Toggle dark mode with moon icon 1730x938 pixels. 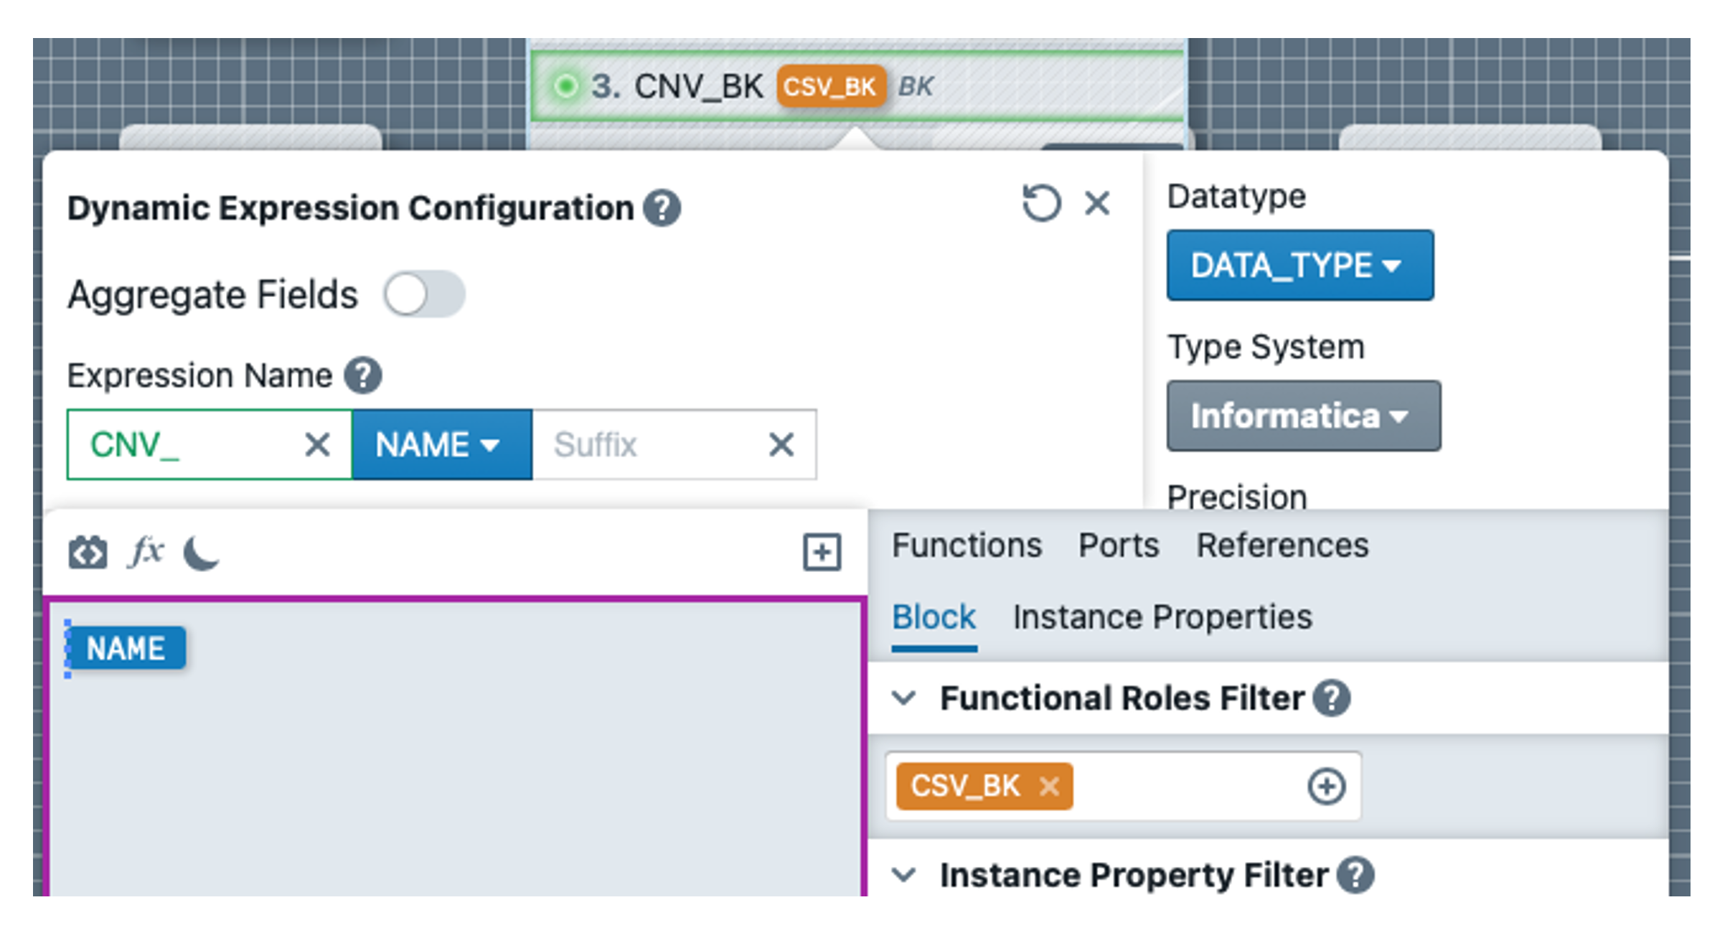coord(202,553)
